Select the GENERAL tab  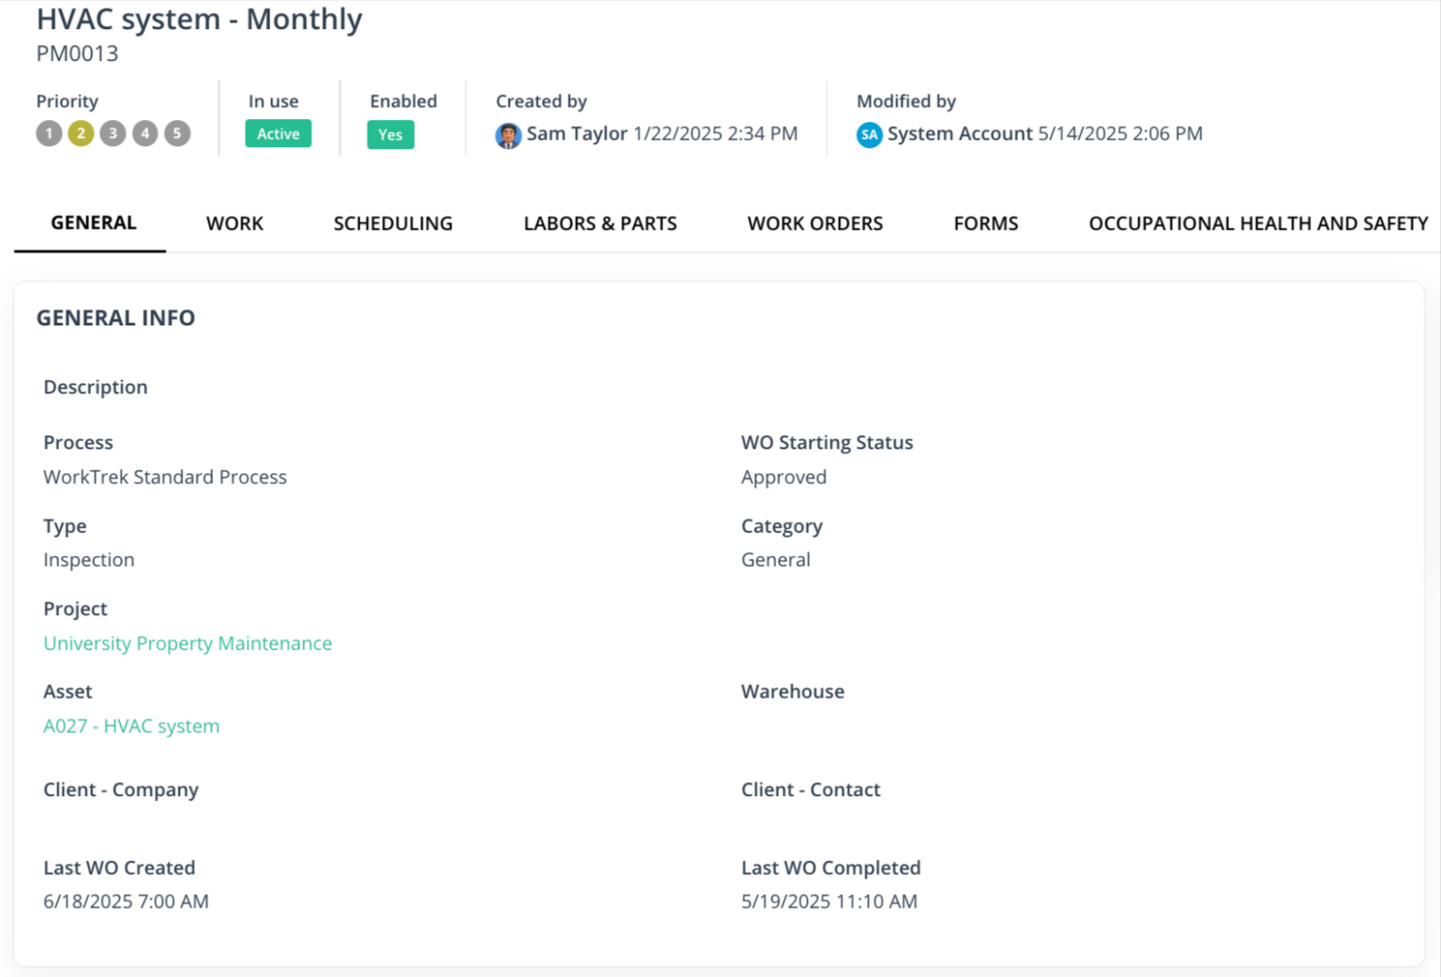coord(92,223)
